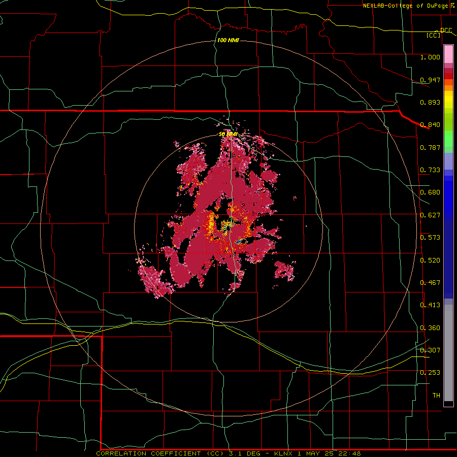Viewport: 457px width, 457px height.
Task: Click the NEXLAB-College of DuPage credit text
Action: 406,6
